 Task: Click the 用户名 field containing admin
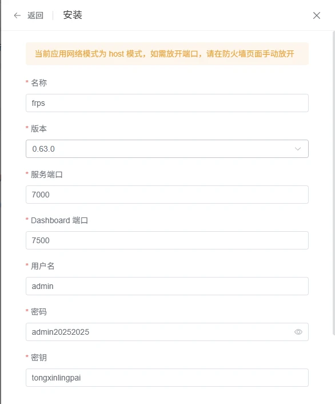point(167,286)
